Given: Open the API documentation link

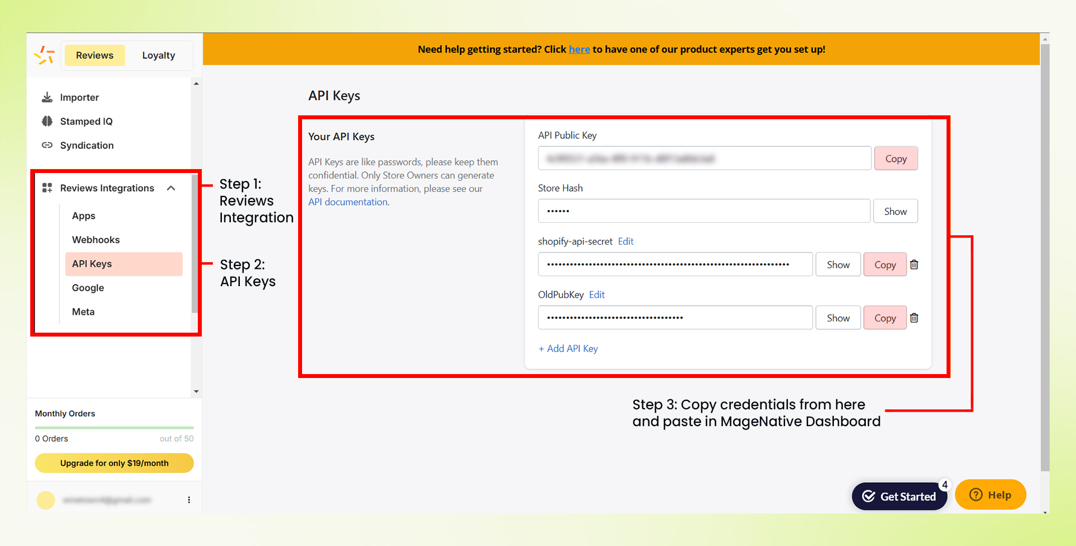Looking at the screenshot, I should [347, 202].
